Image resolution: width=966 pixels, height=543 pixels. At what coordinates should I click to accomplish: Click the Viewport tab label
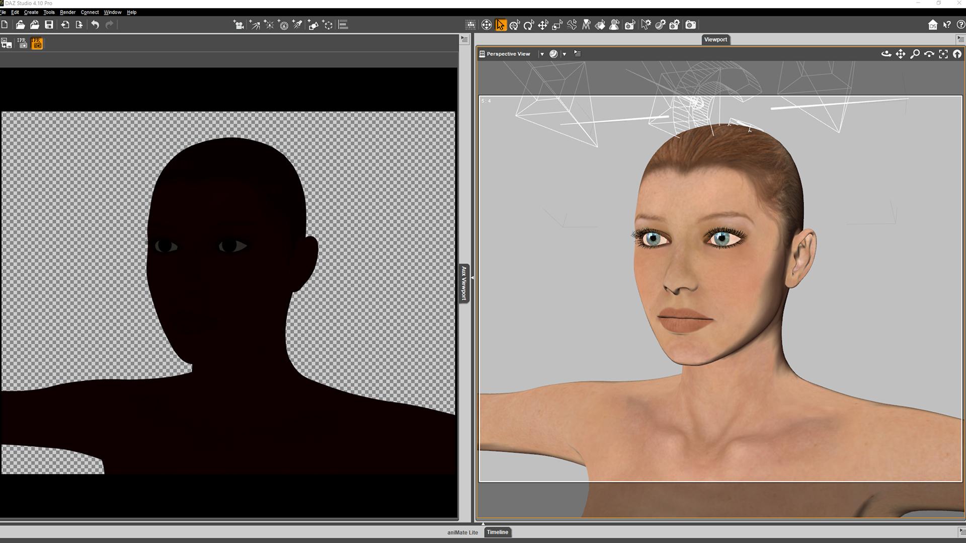tap(715, 39)
